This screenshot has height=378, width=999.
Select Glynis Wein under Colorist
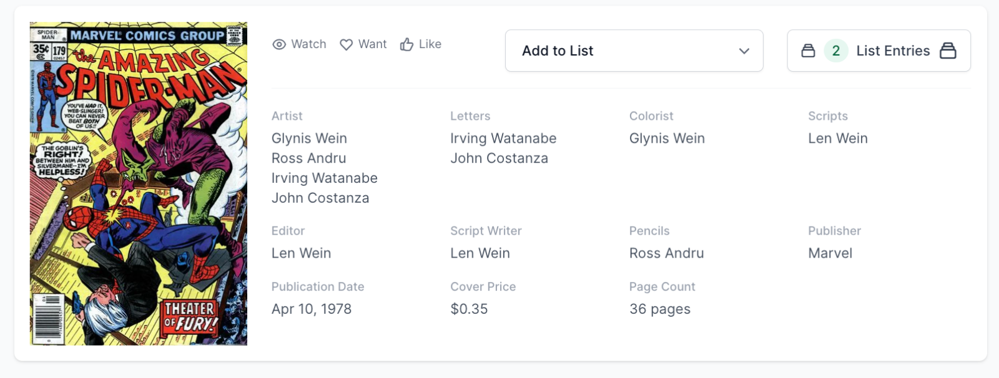666,138
